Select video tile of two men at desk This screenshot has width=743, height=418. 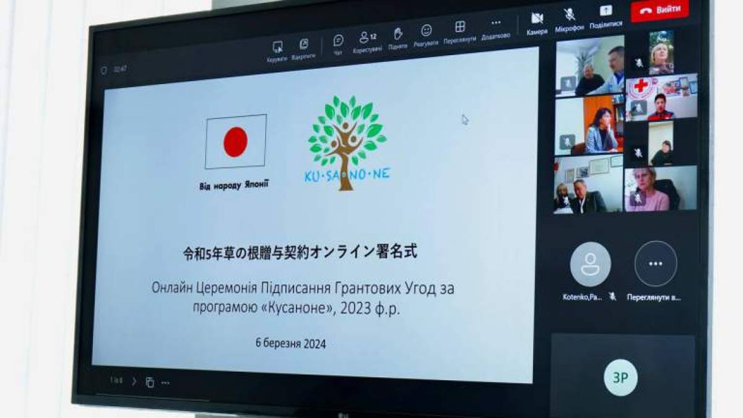(589, 67)
